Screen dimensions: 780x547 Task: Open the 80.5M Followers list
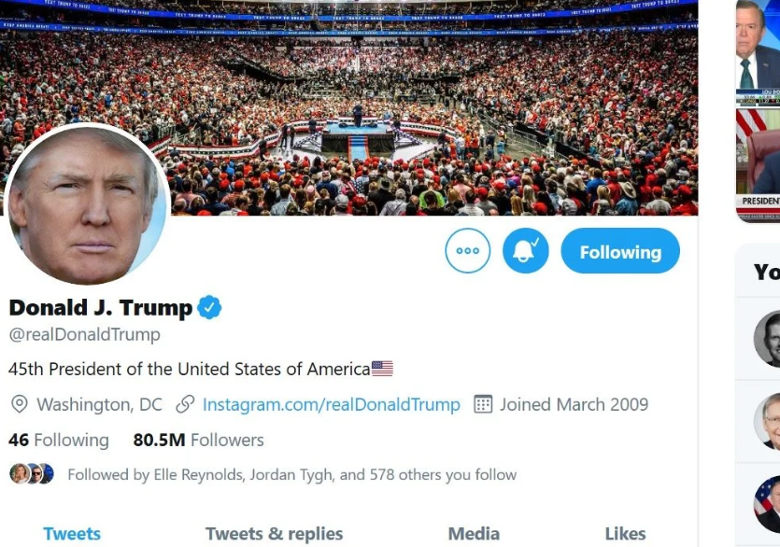point(198,440)
